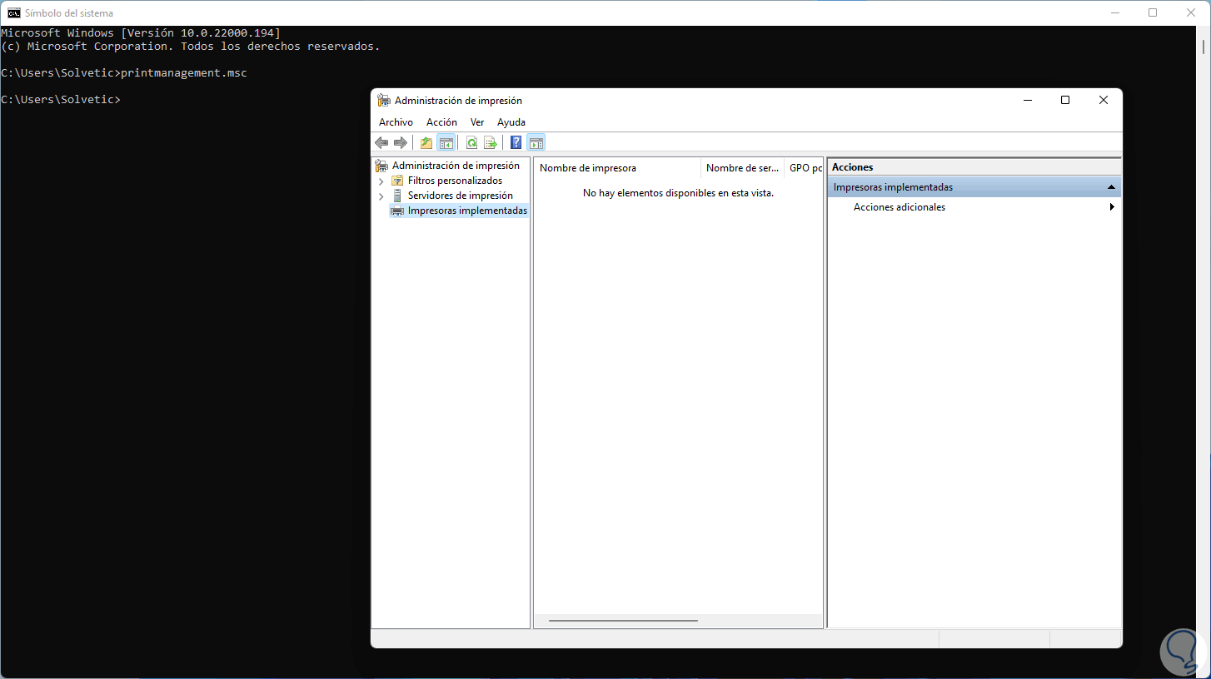Select Impresoras implementadas in the tree

click(x=467, y=211)
